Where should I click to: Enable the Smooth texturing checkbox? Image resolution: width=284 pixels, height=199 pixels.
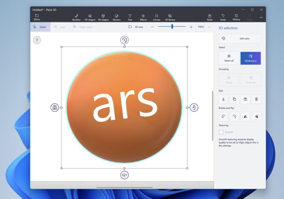[x=221, y=132]
